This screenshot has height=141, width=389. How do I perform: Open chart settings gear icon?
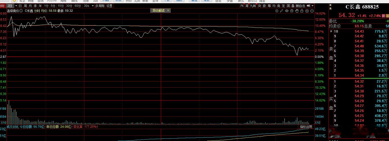(x=277, y=11)
